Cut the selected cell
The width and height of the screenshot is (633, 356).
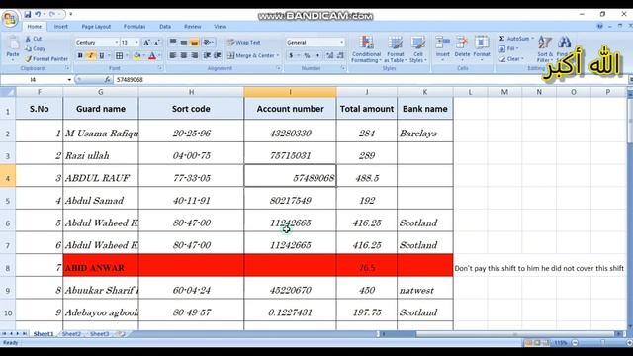[x=33, y=39]
